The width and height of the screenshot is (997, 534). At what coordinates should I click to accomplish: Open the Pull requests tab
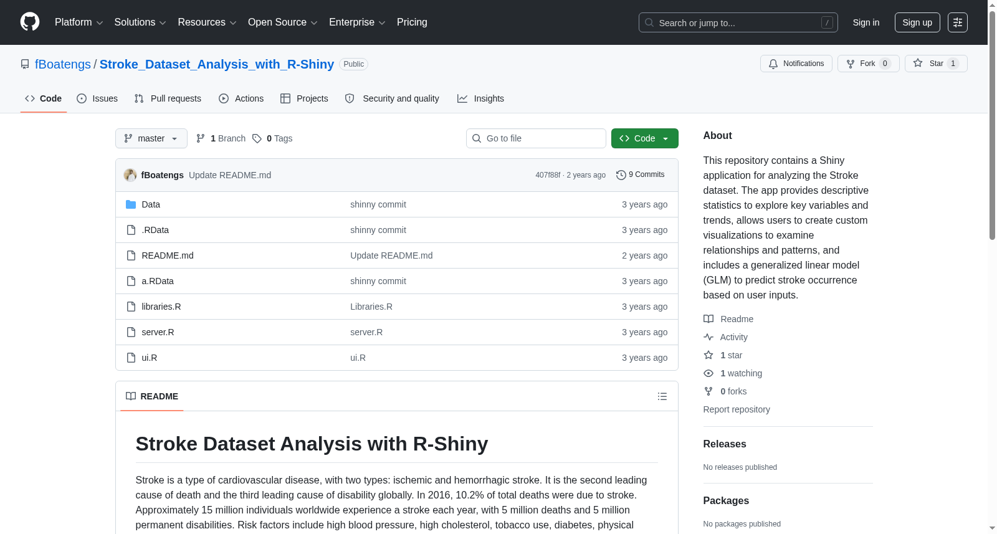[x=168, y=98]
